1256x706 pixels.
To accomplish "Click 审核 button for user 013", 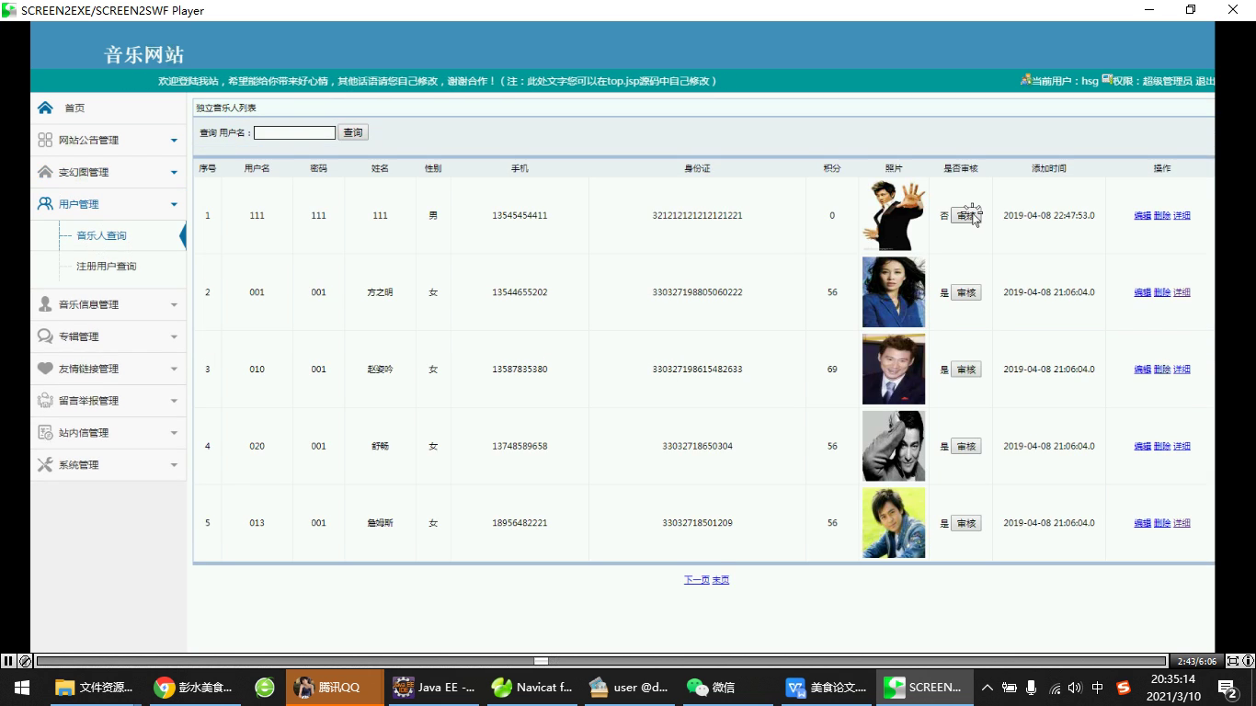I will [965, 523].
